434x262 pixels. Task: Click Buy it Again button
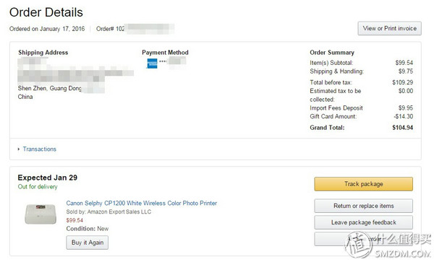(x=88, y=243)
